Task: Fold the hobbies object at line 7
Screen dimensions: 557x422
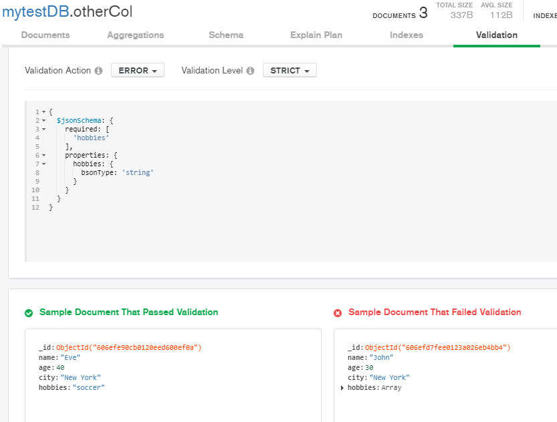Action: (43, 164)
